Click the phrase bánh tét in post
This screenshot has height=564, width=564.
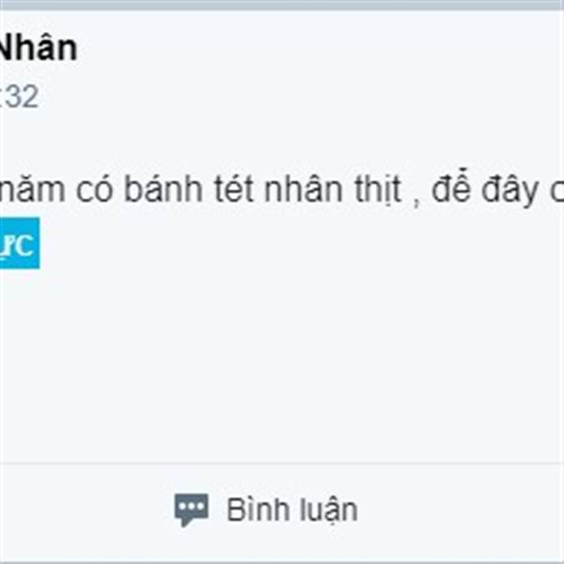[187, 189]
